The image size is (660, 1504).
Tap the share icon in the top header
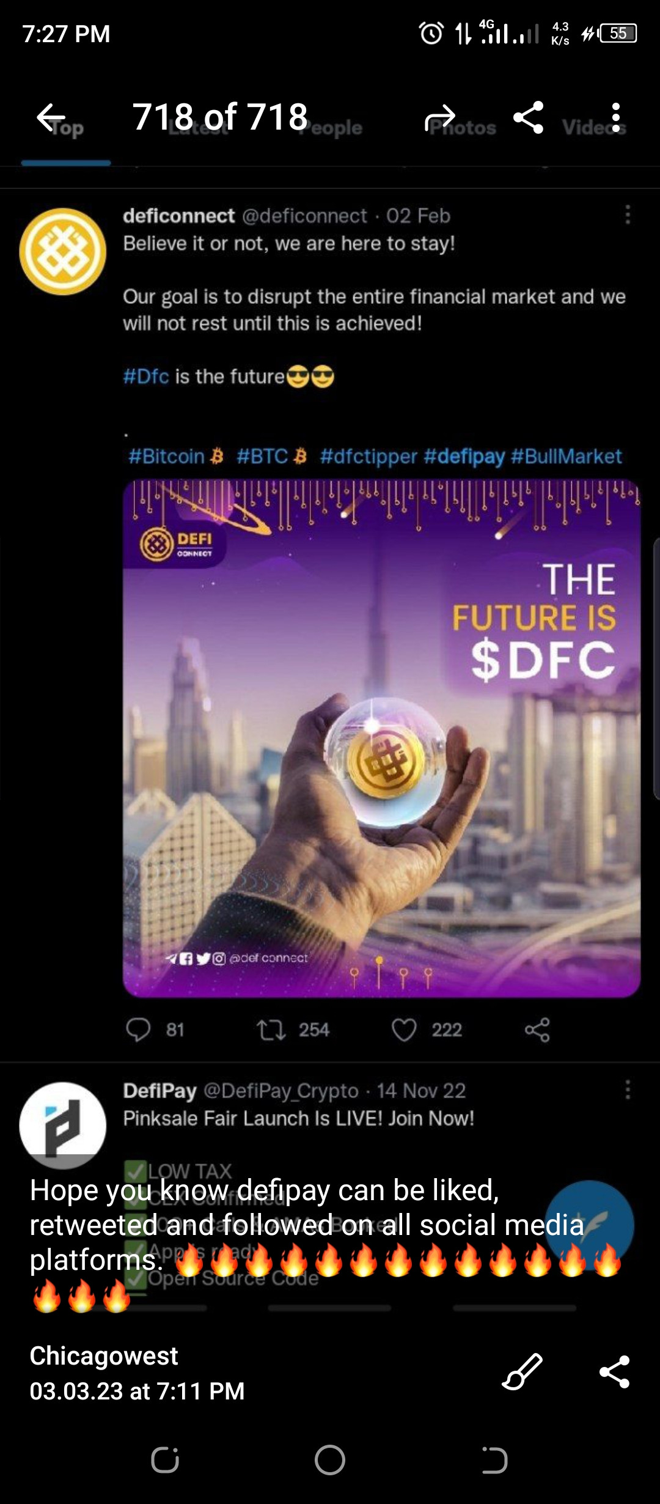pyautogui.click(x=529, y=117)
